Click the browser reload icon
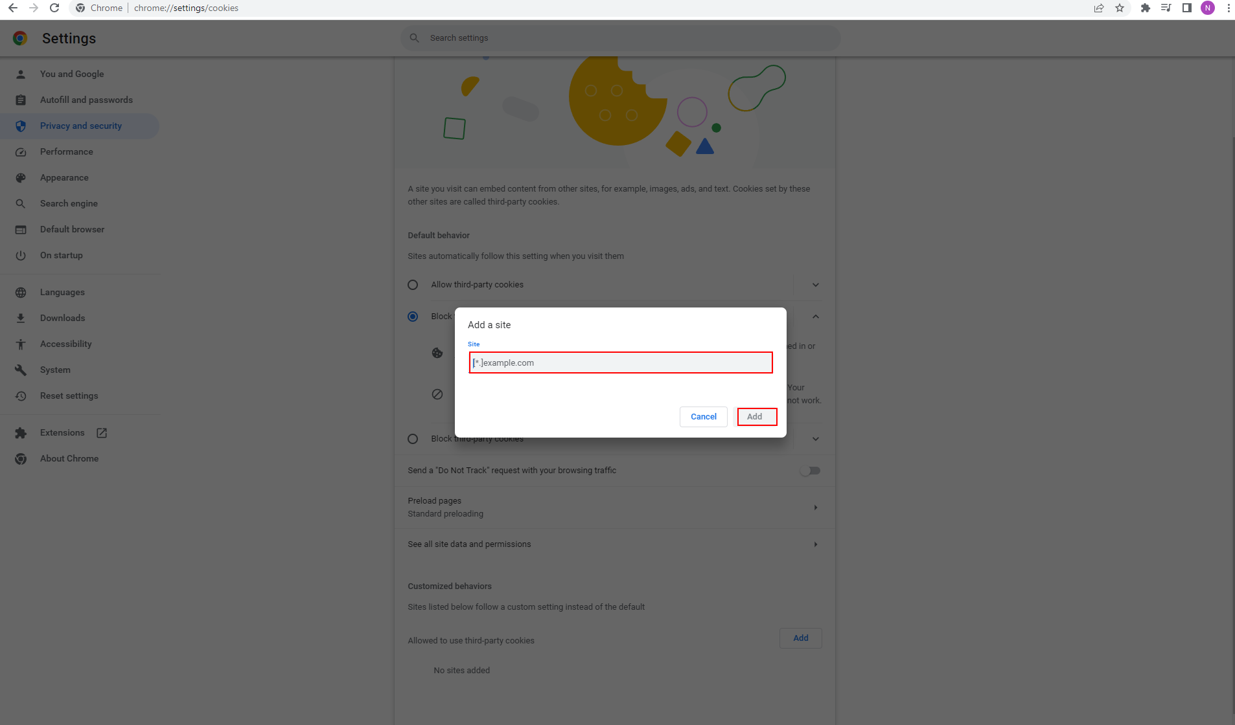 [x=54, y=8]
